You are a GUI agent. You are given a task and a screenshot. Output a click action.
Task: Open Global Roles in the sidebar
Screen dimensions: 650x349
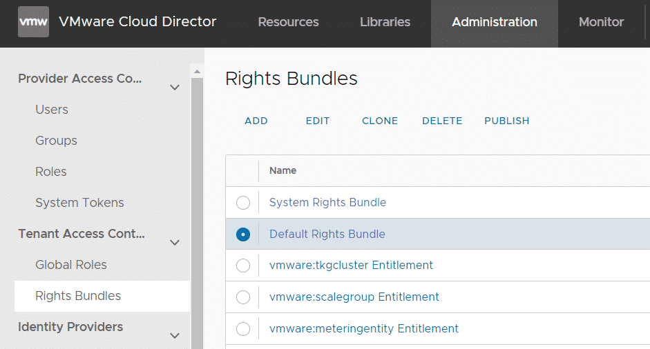71,265
